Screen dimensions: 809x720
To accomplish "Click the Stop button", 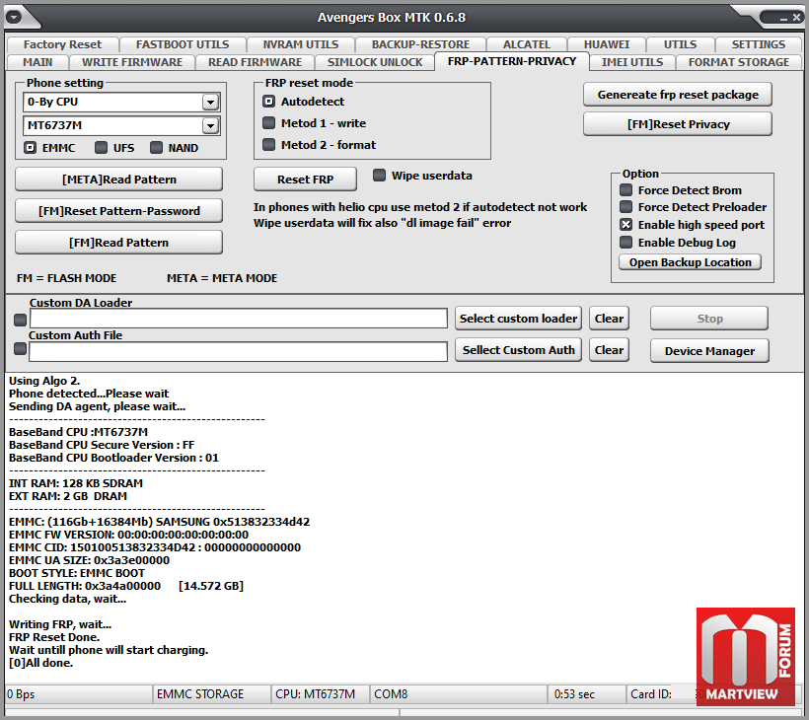I will pyautogui.click(x=709, y=319).
